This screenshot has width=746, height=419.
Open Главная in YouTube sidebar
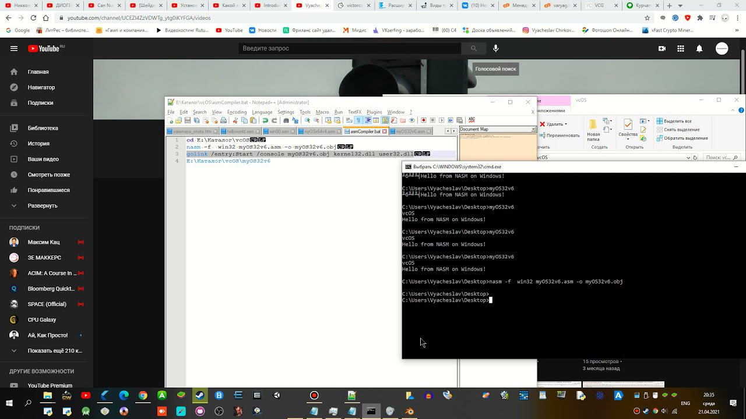point(47,72)
